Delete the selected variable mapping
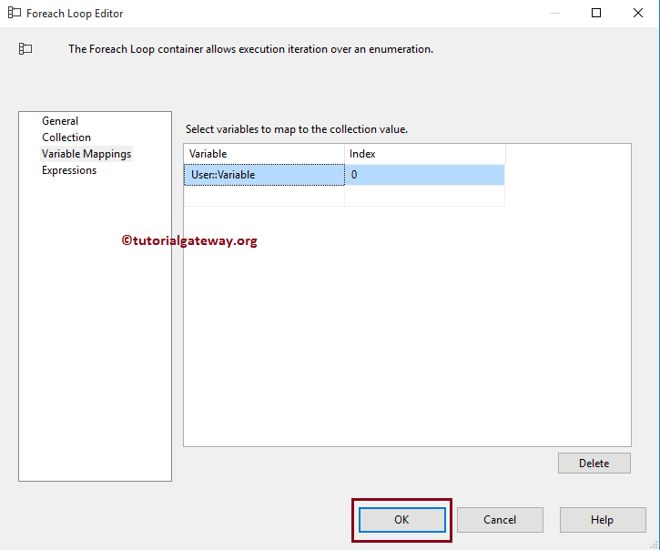The image size is (660, 550). pos(594,463)
